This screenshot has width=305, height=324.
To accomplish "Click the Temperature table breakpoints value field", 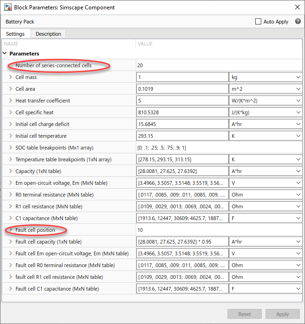I will click(x=182, y=159).
